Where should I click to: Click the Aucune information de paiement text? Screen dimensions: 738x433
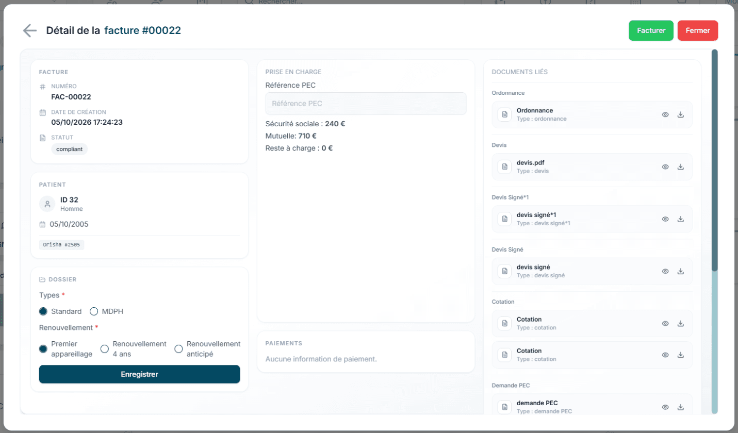321,358
